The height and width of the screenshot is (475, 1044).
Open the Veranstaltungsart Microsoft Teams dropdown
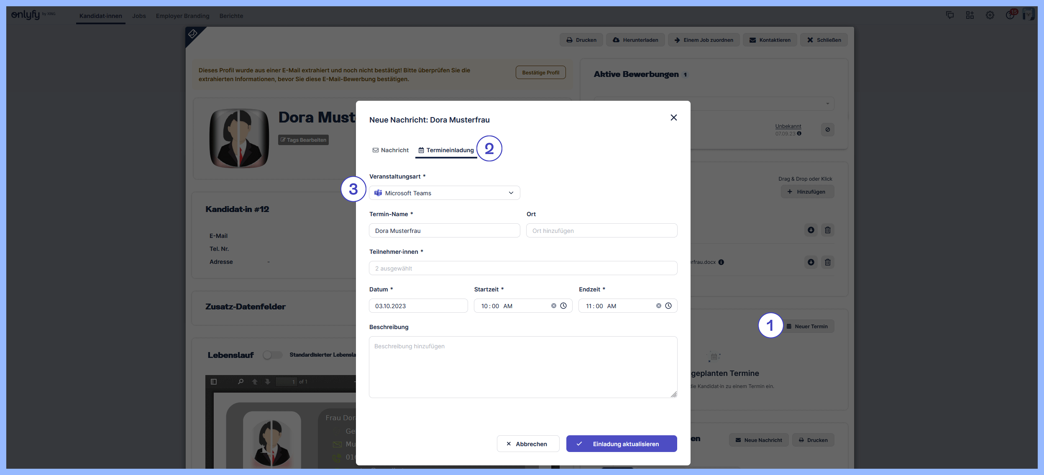tap(444, 193)
